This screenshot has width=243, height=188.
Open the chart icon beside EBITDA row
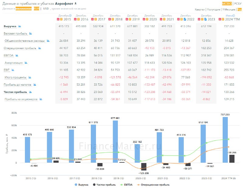(17, 55)
